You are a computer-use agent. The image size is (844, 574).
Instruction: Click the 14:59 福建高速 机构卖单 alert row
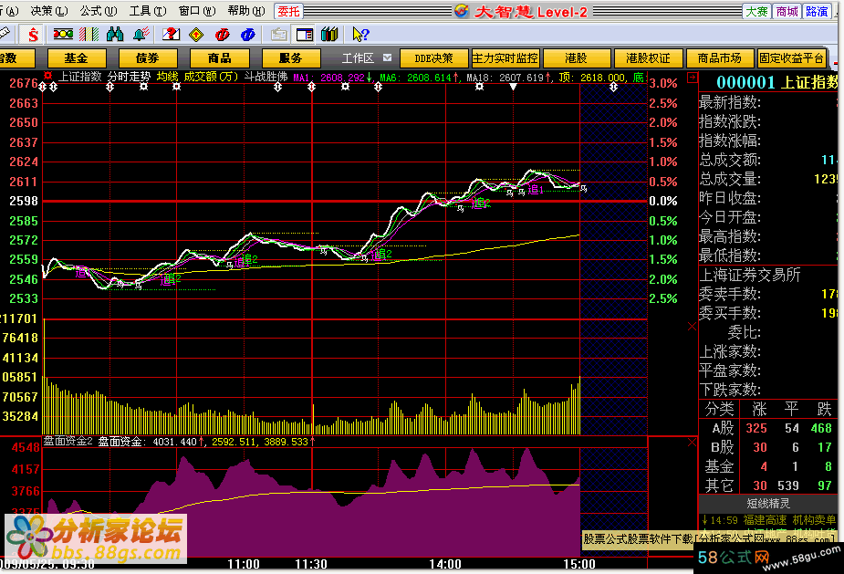click(768, 520)
